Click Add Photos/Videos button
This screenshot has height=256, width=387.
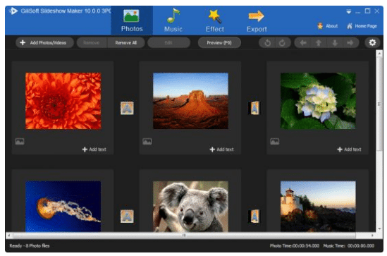point(44,43)
